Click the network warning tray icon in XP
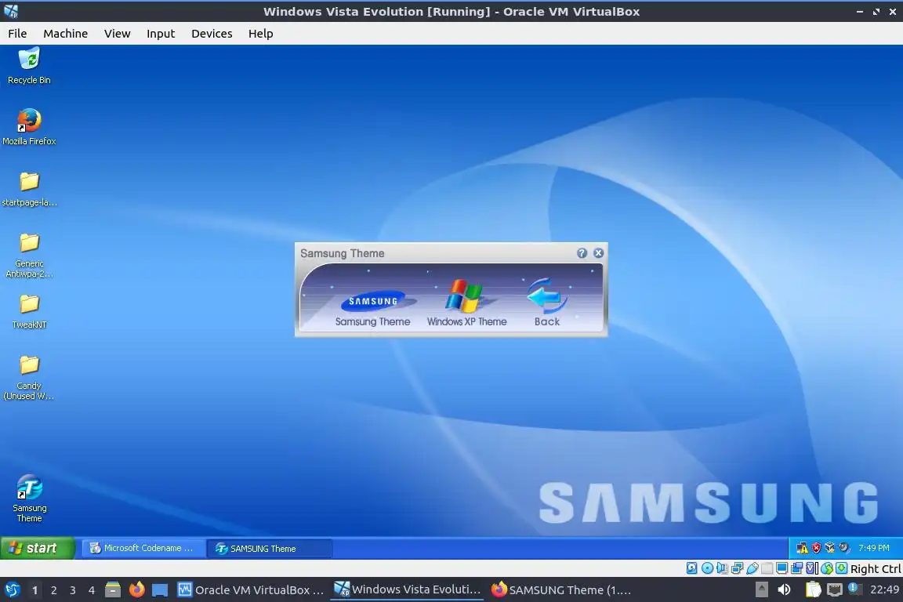Viewport: 903px width, 602px height. pos(802,548)
